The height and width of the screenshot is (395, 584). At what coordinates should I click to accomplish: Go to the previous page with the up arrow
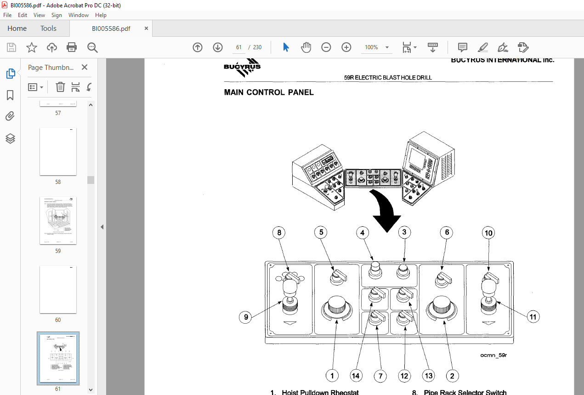(198, 47)
